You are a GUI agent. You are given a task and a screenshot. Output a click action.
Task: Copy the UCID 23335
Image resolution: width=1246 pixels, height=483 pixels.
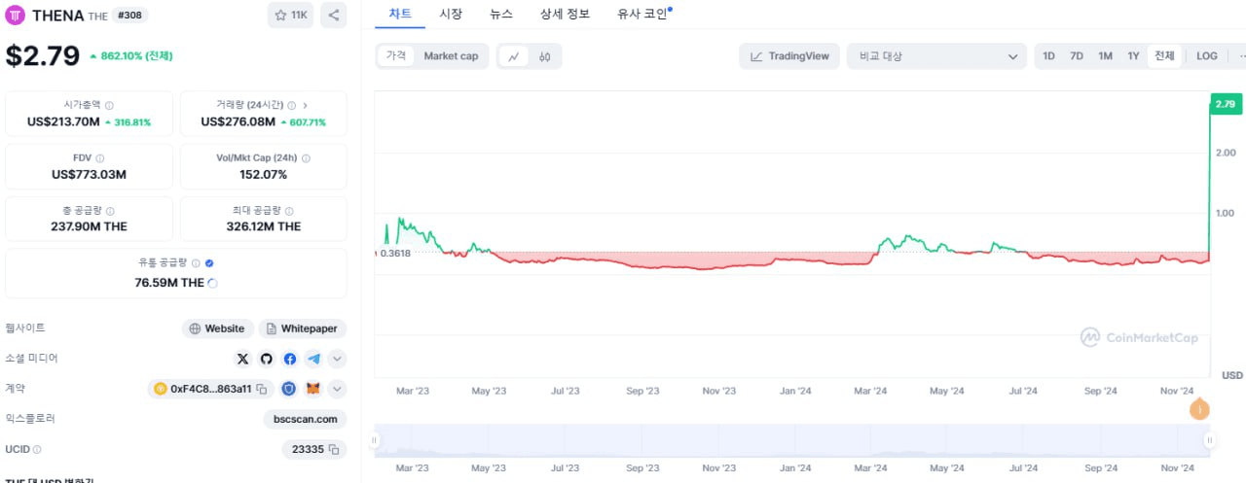pos(333,449)
